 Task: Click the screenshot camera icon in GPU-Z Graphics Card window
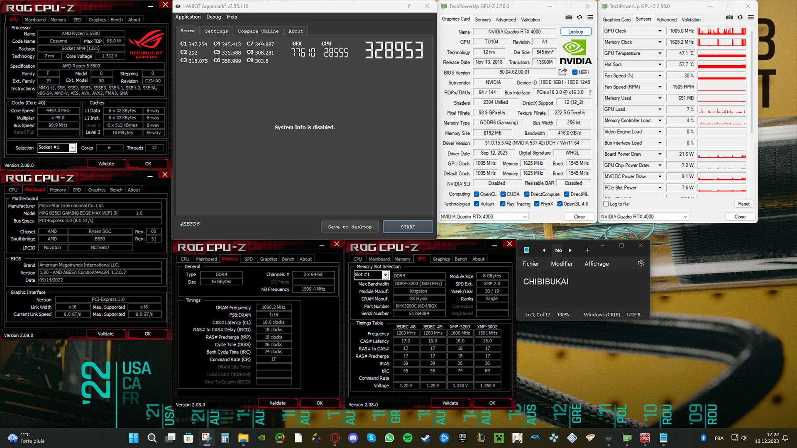coord(569,17)
